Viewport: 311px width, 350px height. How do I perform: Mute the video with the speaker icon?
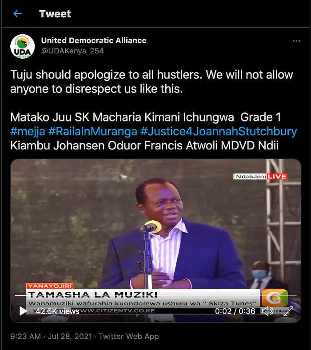[x=267, y=311]
